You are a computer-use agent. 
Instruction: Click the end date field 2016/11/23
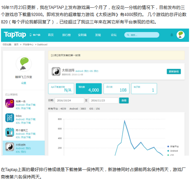point(104,100)
